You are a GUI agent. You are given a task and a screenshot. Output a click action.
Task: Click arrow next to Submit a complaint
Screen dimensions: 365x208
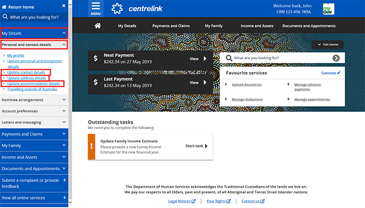[65, 180]
